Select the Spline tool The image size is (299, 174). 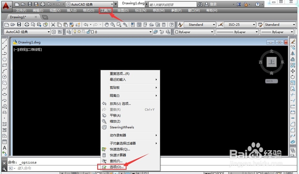click(x=4, y=89)
